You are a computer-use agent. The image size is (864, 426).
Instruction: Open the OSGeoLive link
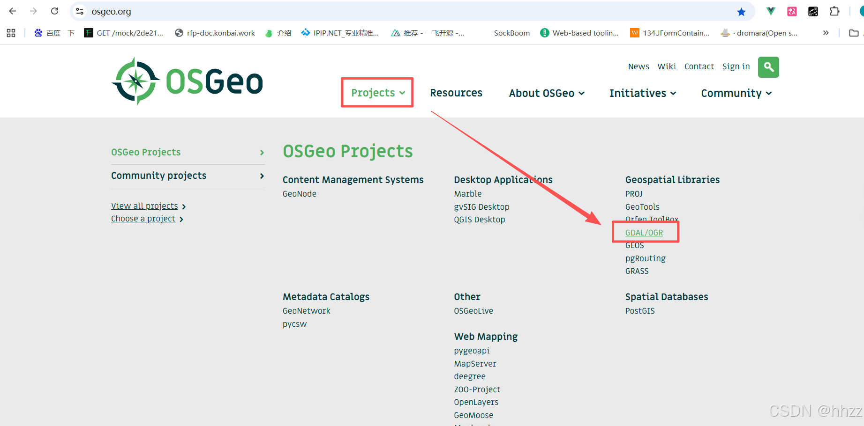pos(473,311)
